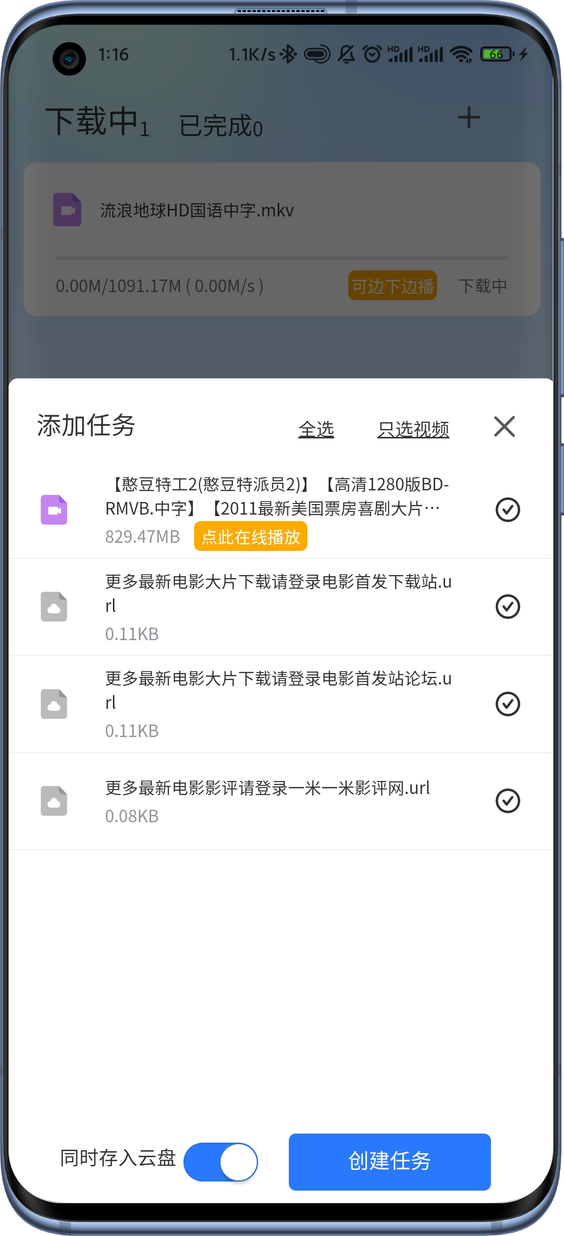Image resolution: width=564 pixels, height=1236 pixels.
Task: Switch to the 下载中 tab
Action: click(97, 122)
